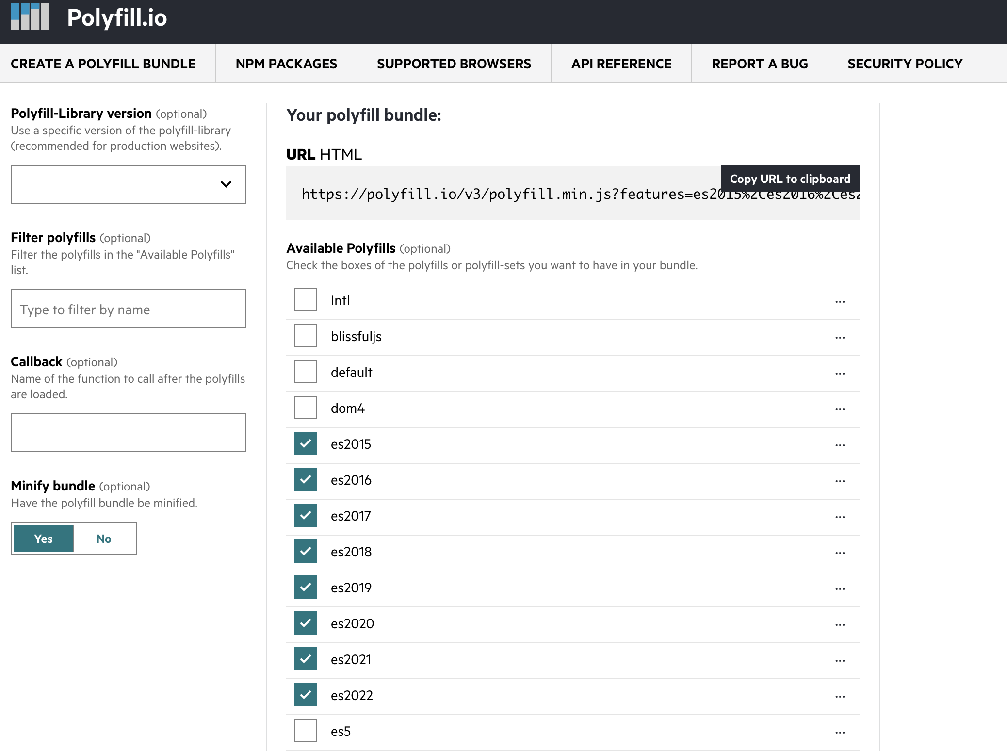Expand es2016 row ellipsis icon
Image resolution: width=1007 pixels, height=751 pixels.
click(x=840, y=481)
